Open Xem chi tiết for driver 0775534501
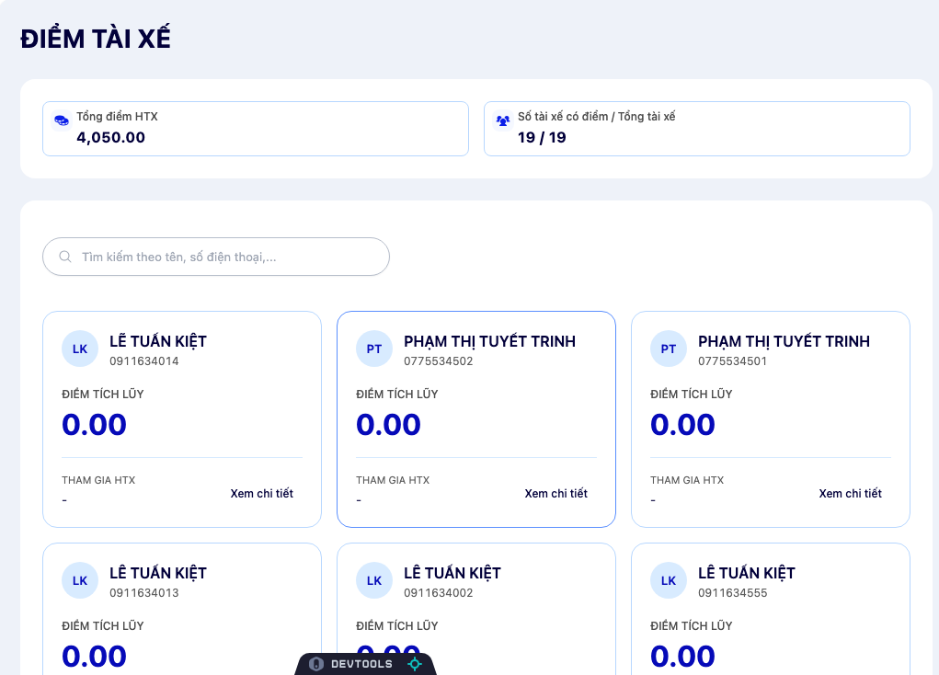Screen dimensions: 939x675 click(x=851, y=494)
